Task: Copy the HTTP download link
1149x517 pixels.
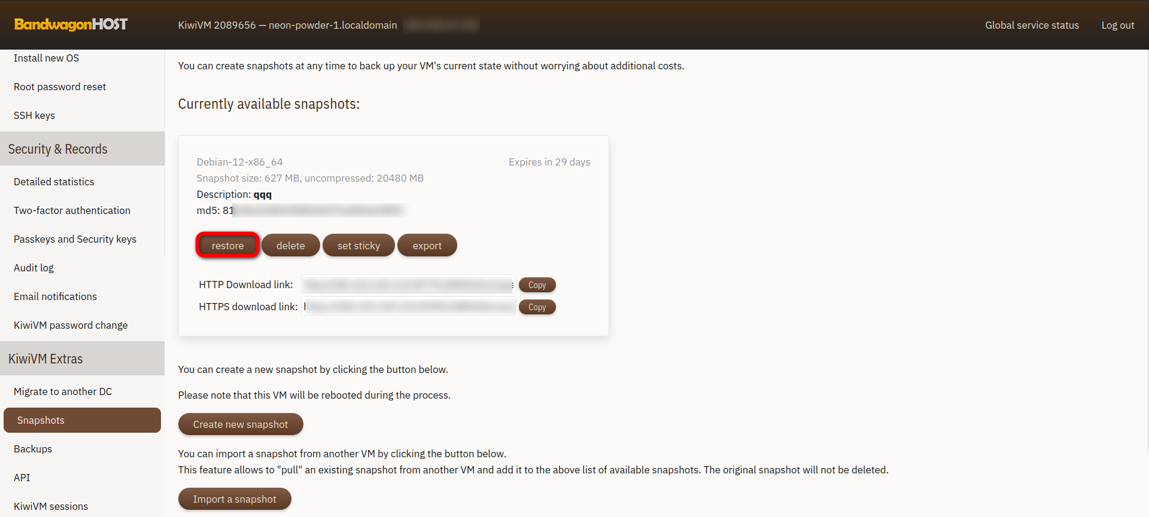Action: click(x=537, y=285)
